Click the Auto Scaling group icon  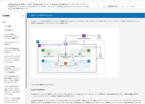[x=66, y=64]
